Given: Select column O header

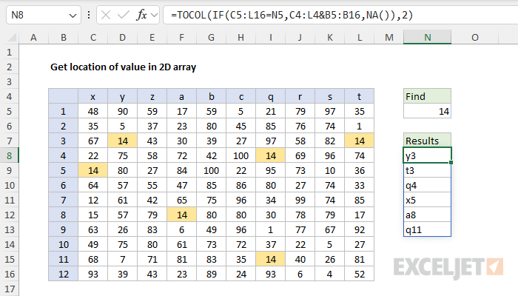Looking at the screenshot, I should click(x=475, y=37).
